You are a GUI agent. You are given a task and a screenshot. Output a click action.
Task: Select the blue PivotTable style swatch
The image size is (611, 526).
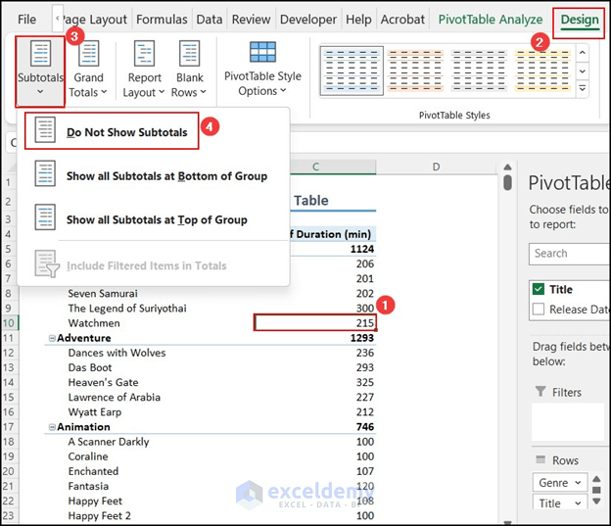pos(348,70)
